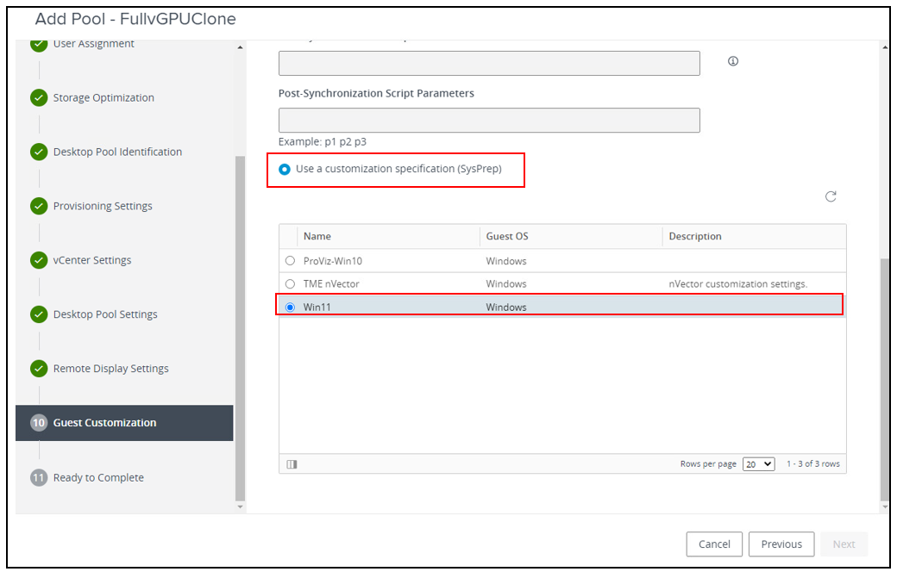Viewport: 897px width, 578px height.
Task: Click the completed check for Desktop Pool Identification
Action: [x=39, y=152]
